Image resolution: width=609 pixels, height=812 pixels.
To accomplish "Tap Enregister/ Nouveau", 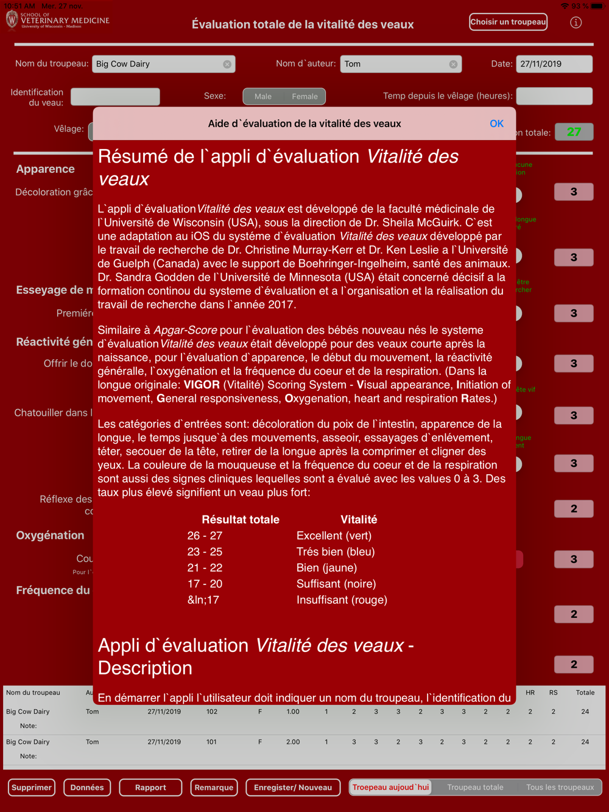I will tap(293, 787).
